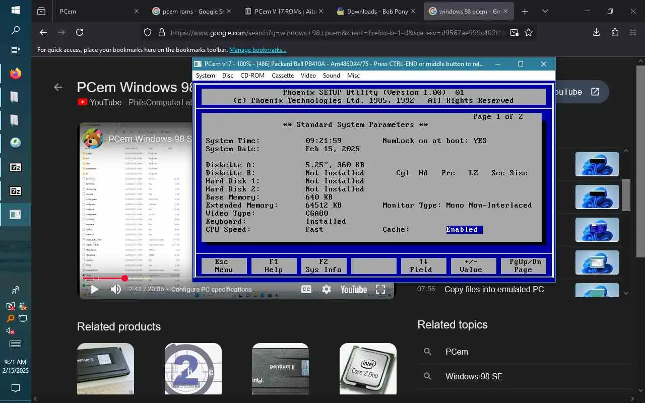This screenshot has height=403, width=645.
Task: Open the tracking protection shield icon
Action: click(148, 32)
